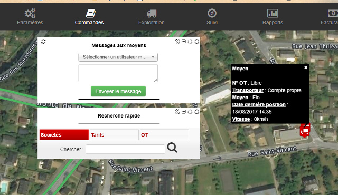Screen dimensions: 338x195
Task: Click Envoyer le message button
Action: pyautogui.click(x=118, y=91)
